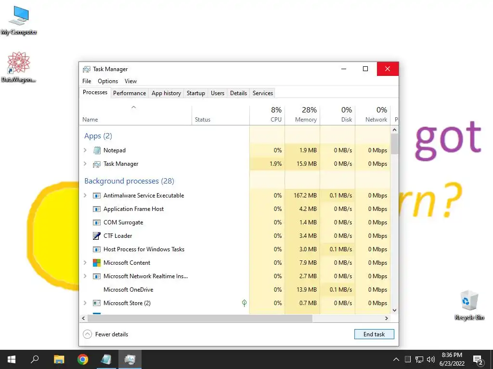Image resolution: width=493 pixels, height=369 pixels.
Task: Sort by the Status column header
Action: tap(221, 115)
